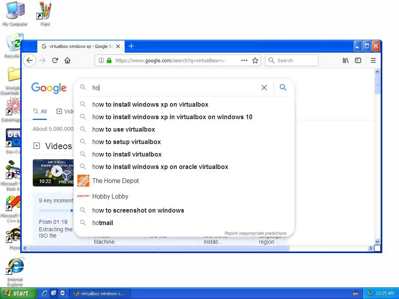Click the green secure padlock icon

coord(109,60)
